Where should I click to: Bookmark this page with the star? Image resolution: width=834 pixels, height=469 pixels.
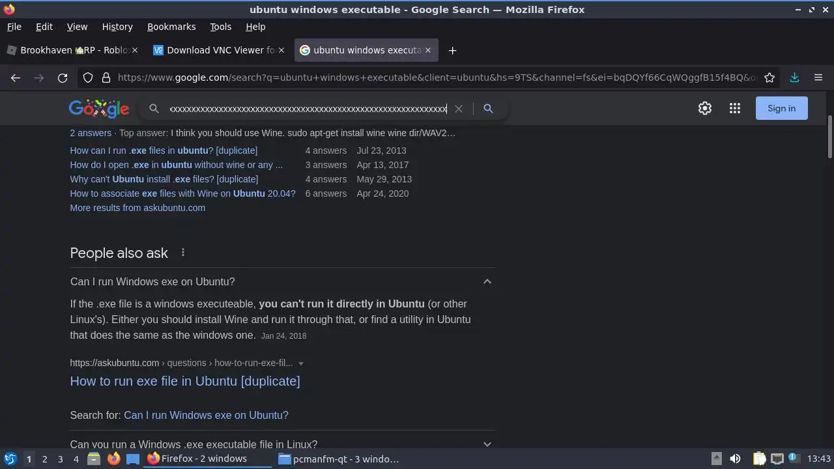coord(769,78)
